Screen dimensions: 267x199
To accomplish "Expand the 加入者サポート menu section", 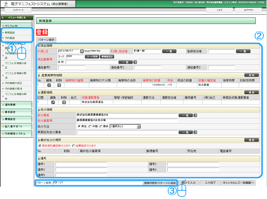I will point(16,127).
